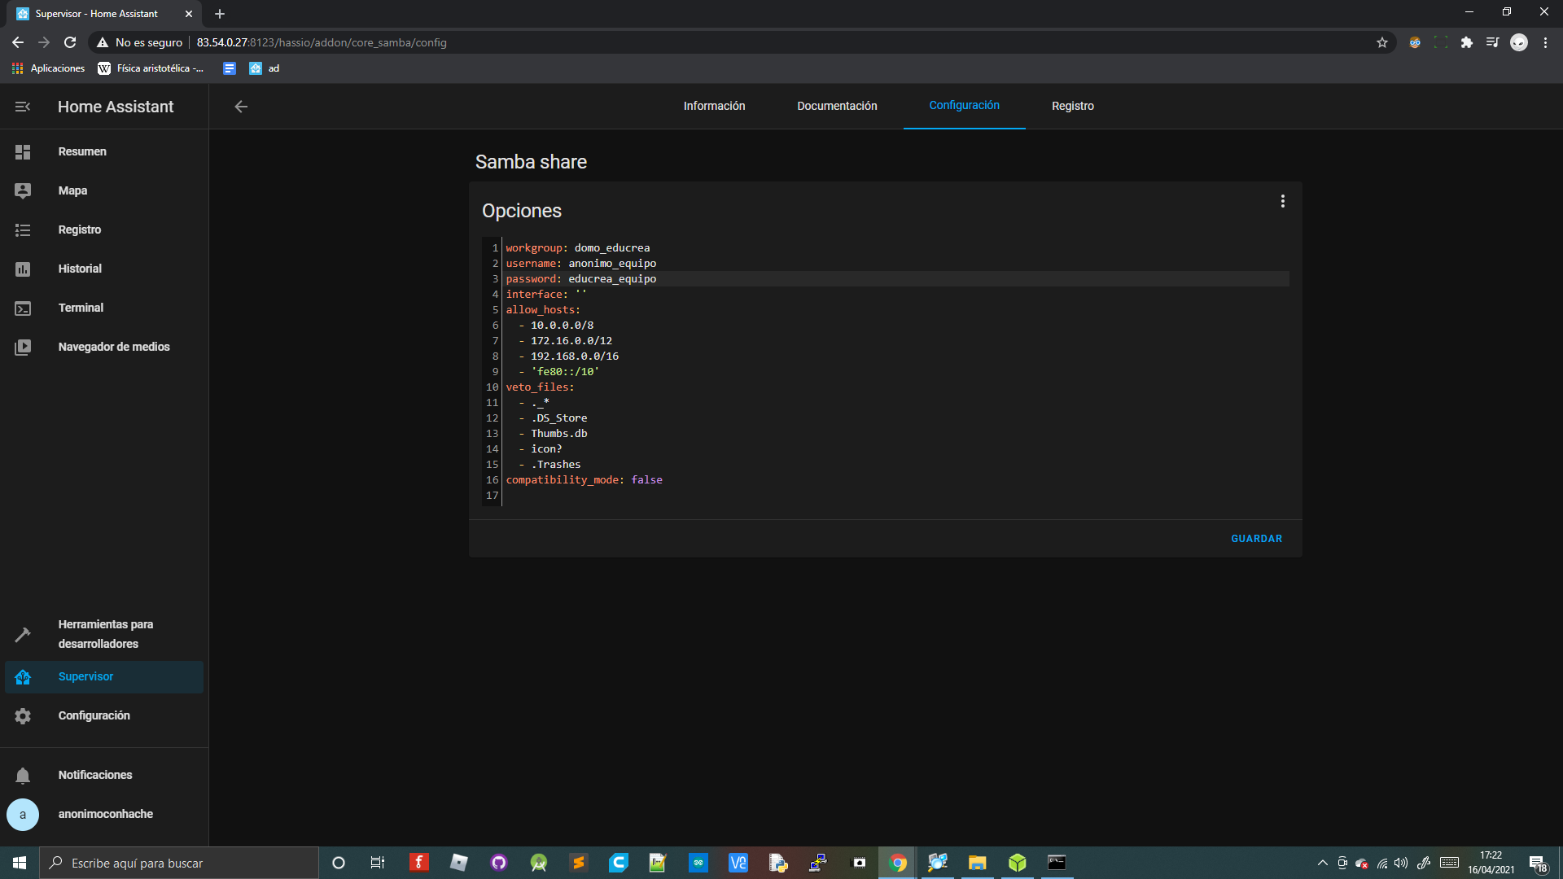Open Navegador de medios
The width and height of the screenshot is (1563, 879).
113,347
